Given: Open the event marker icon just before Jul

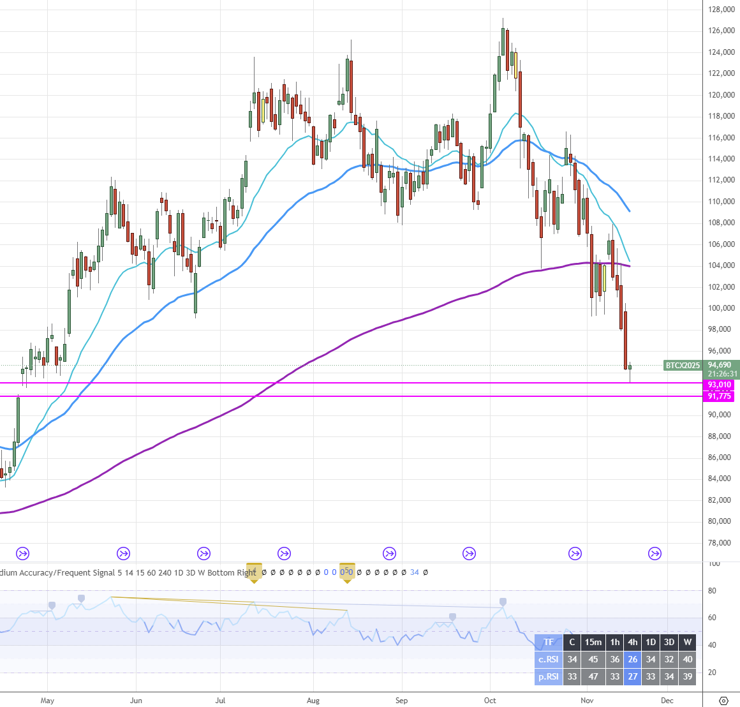Looking at the screenshot, I should [204, 553].
